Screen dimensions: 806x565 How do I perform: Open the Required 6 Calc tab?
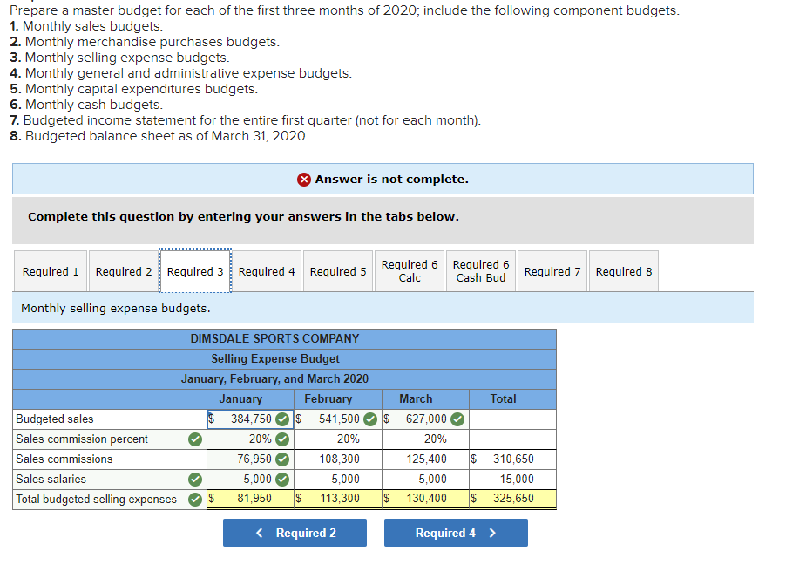[410, 271]
